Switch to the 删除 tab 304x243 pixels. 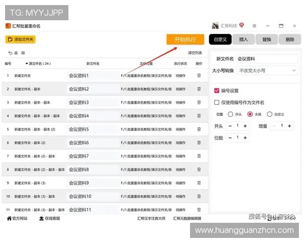[290, 39]
